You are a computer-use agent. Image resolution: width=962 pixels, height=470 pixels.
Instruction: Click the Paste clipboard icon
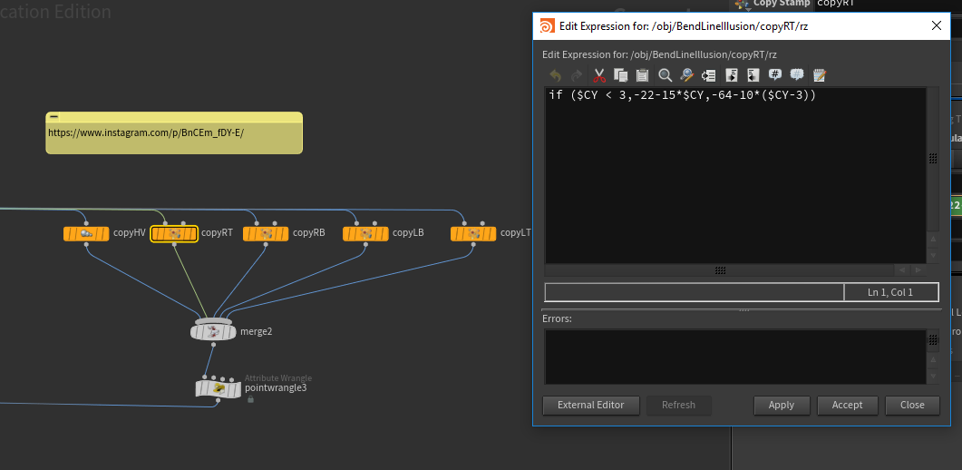pos(643,75)
